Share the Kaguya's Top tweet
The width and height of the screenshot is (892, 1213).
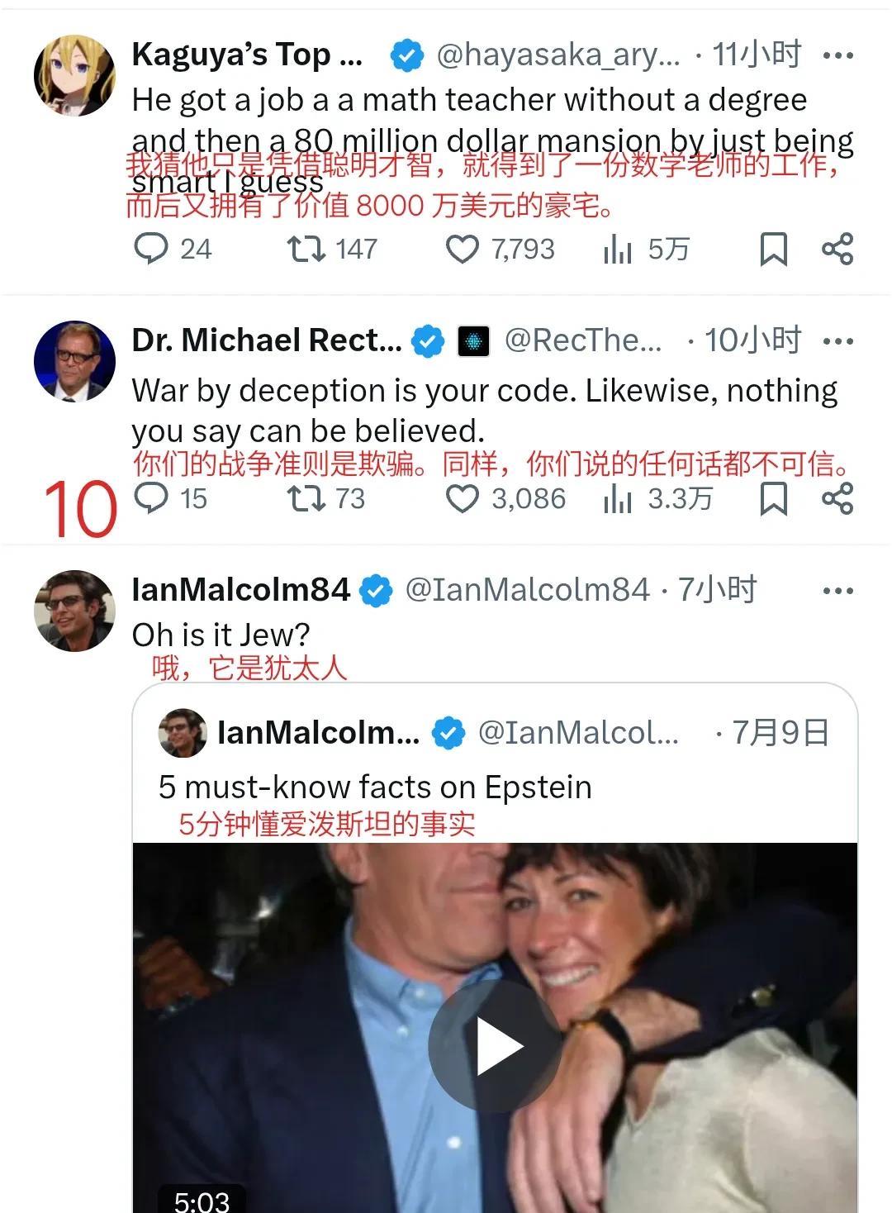tap(837, 249)
